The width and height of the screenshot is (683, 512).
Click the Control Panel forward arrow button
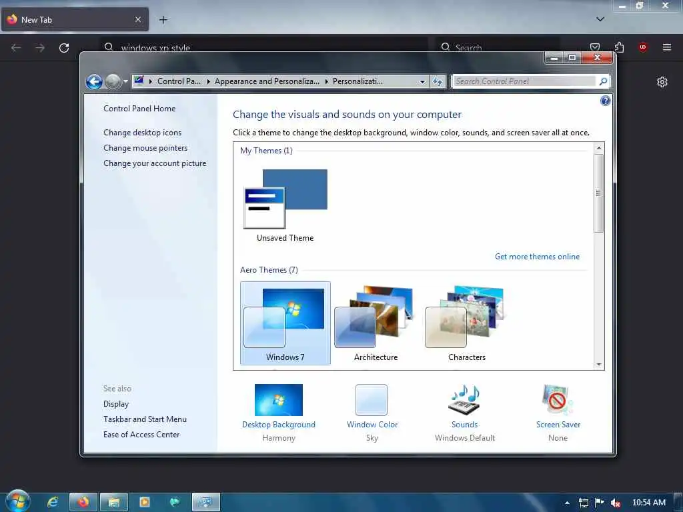coord(113,81)
